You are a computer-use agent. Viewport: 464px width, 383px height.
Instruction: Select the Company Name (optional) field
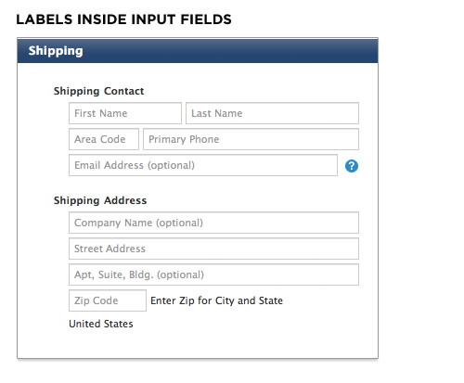tap(213, 223)
